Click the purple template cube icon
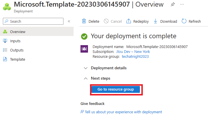208x117 pixels. (x=84, y=49)
